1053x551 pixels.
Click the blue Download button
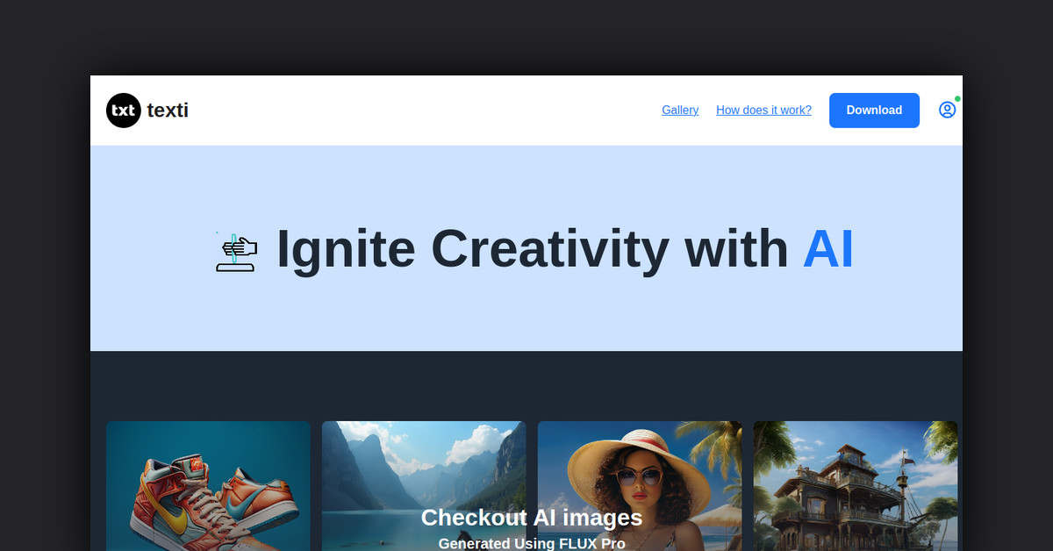[874, 111]
